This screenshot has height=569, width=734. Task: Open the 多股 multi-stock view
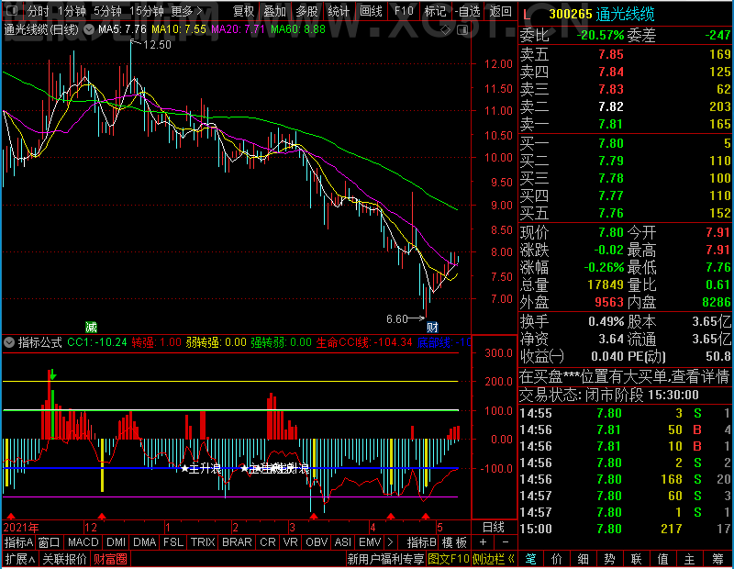click(306, 11)
